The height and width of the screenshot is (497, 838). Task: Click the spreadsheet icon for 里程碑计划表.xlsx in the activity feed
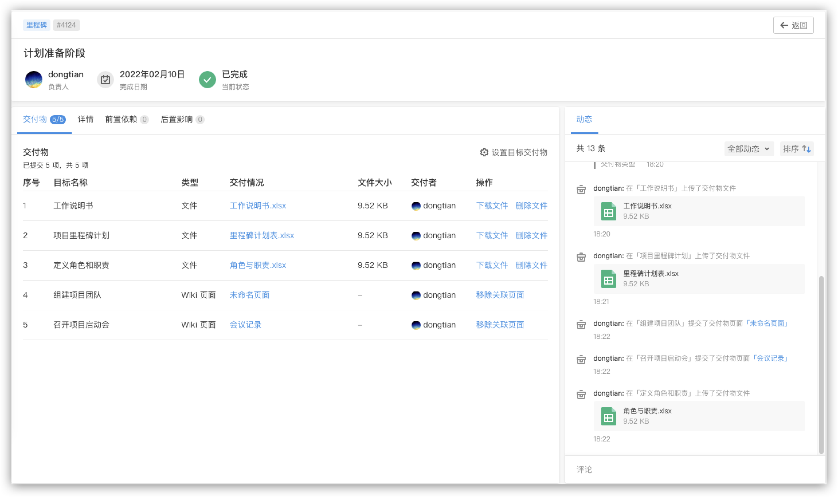(608, 279)
